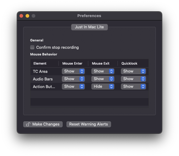Open the TC Area Quicklook dropdown

[x=133, y=71]
